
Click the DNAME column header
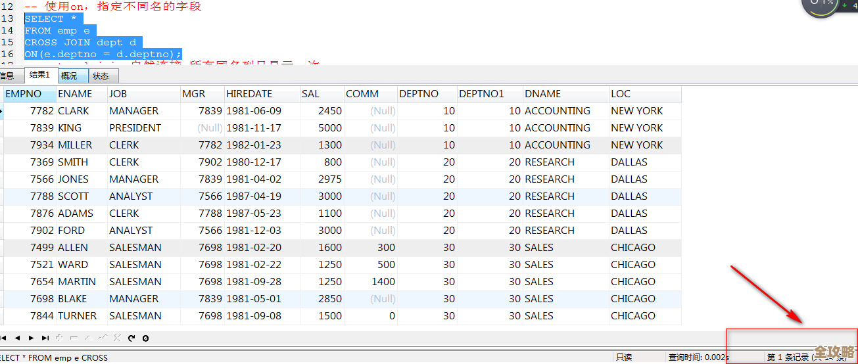565,94
